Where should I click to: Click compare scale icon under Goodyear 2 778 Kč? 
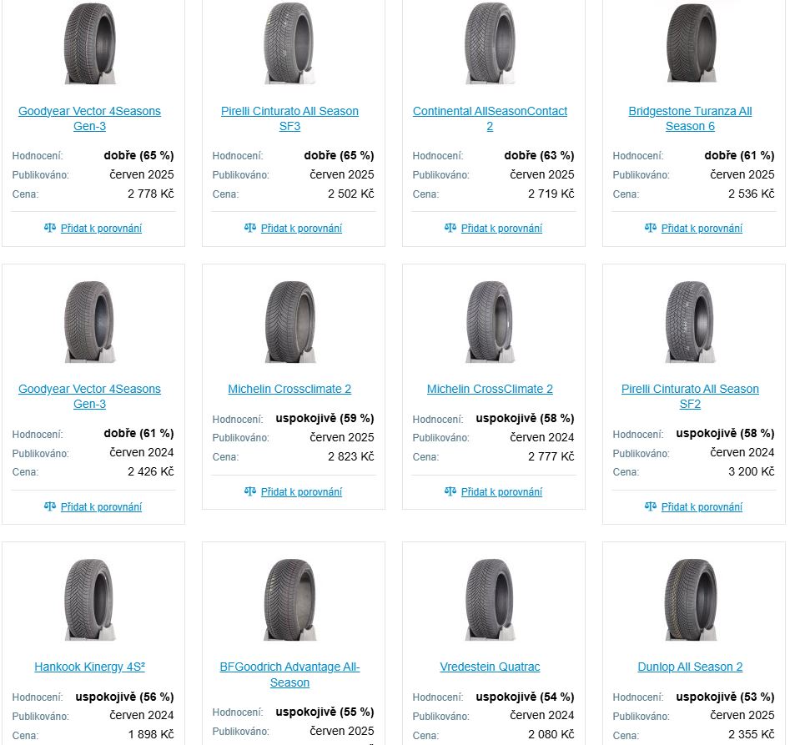click(x=50, y=228)
